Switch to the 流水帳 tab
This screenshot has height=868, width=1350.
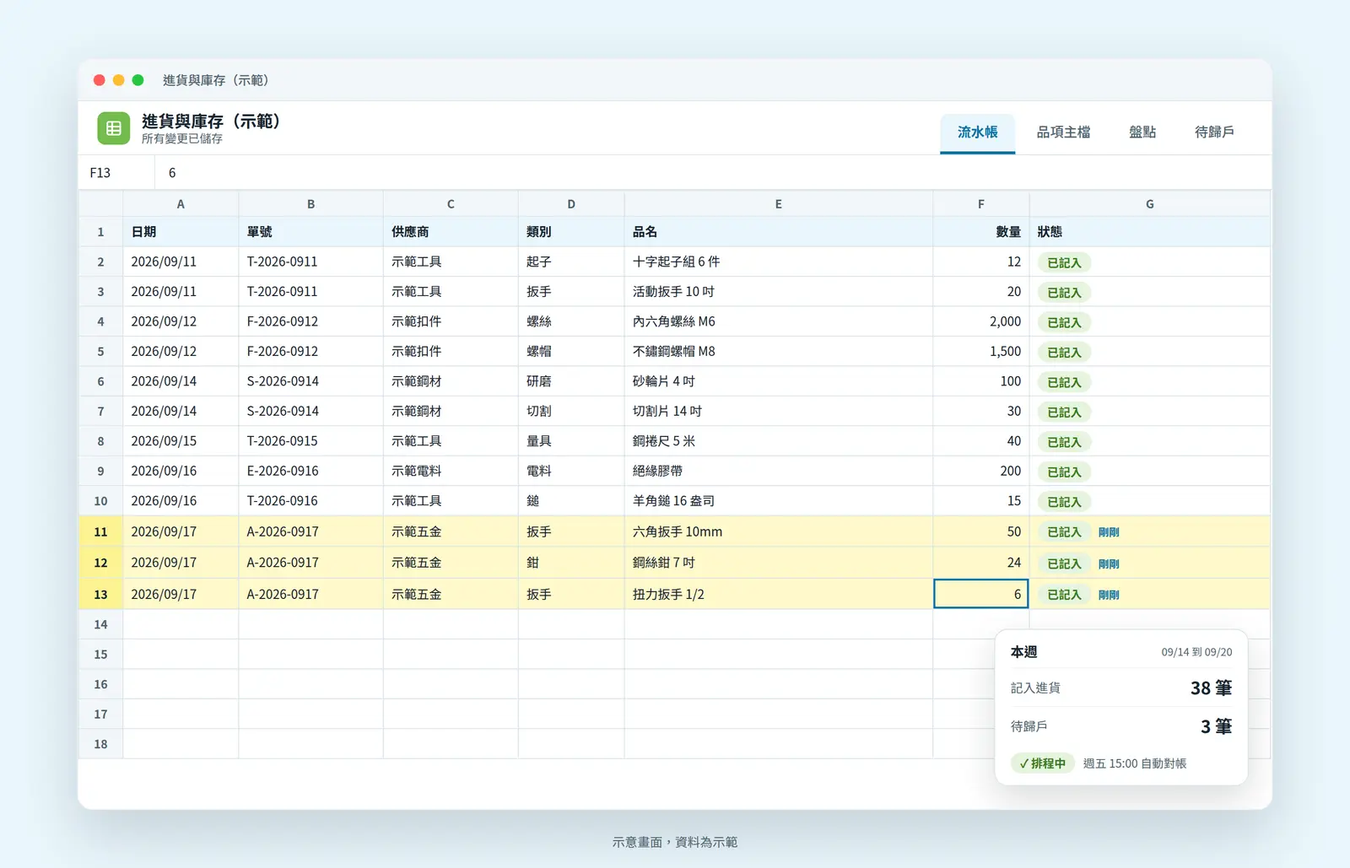[x=977, y=132]
